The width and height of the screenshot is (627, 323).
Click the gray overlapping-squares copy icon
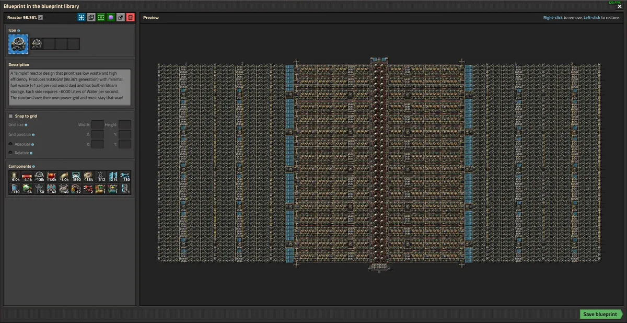click(91, 17)
